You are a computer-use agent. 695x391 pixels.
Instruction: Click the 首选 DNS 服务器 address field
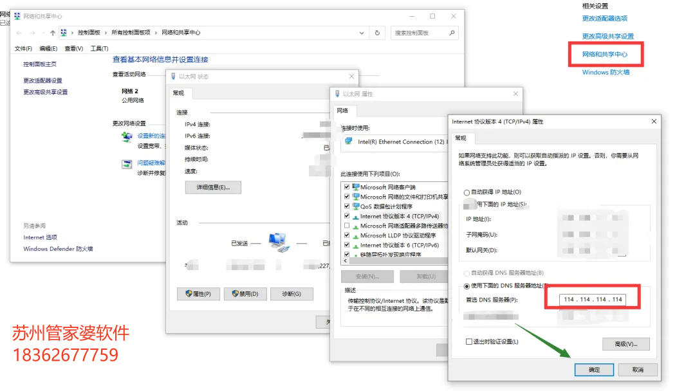[x=593, y=300]
